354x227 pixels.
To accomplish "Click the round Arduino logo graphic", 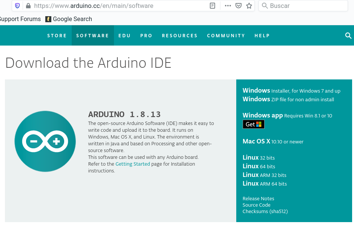I will coord(45,142).
